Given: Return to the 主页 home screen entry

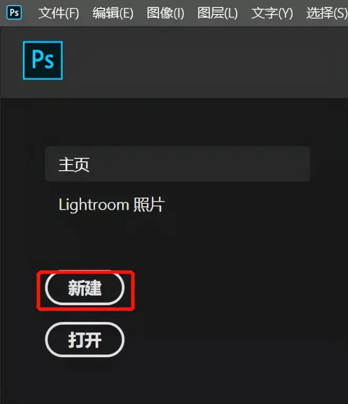Looking at the screenshot, I should coord(178,164).
